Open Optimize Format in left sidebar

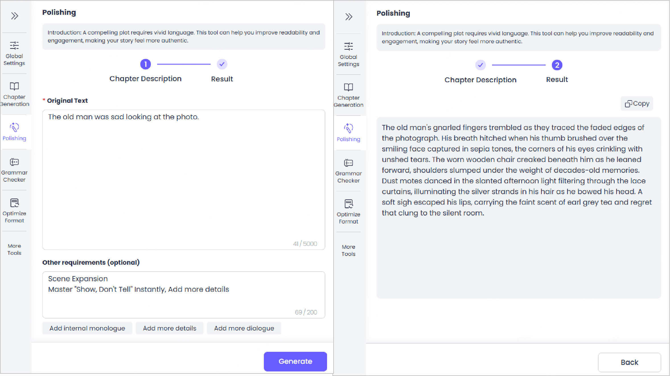click(14, 211)
